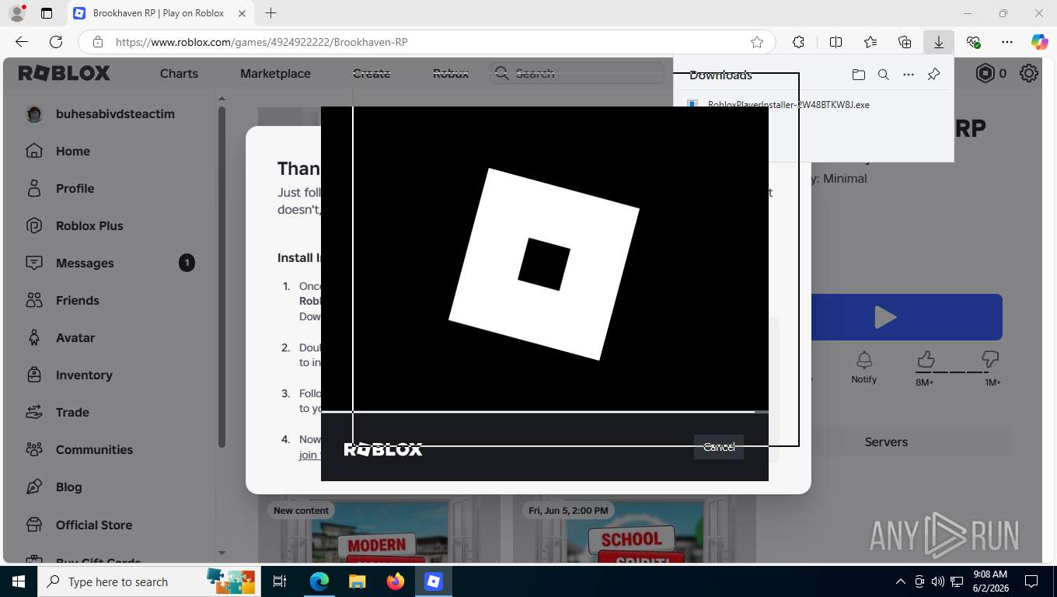Open the Robux page
This screenshot has width=1057, height=597.
(x=451, y=73)
